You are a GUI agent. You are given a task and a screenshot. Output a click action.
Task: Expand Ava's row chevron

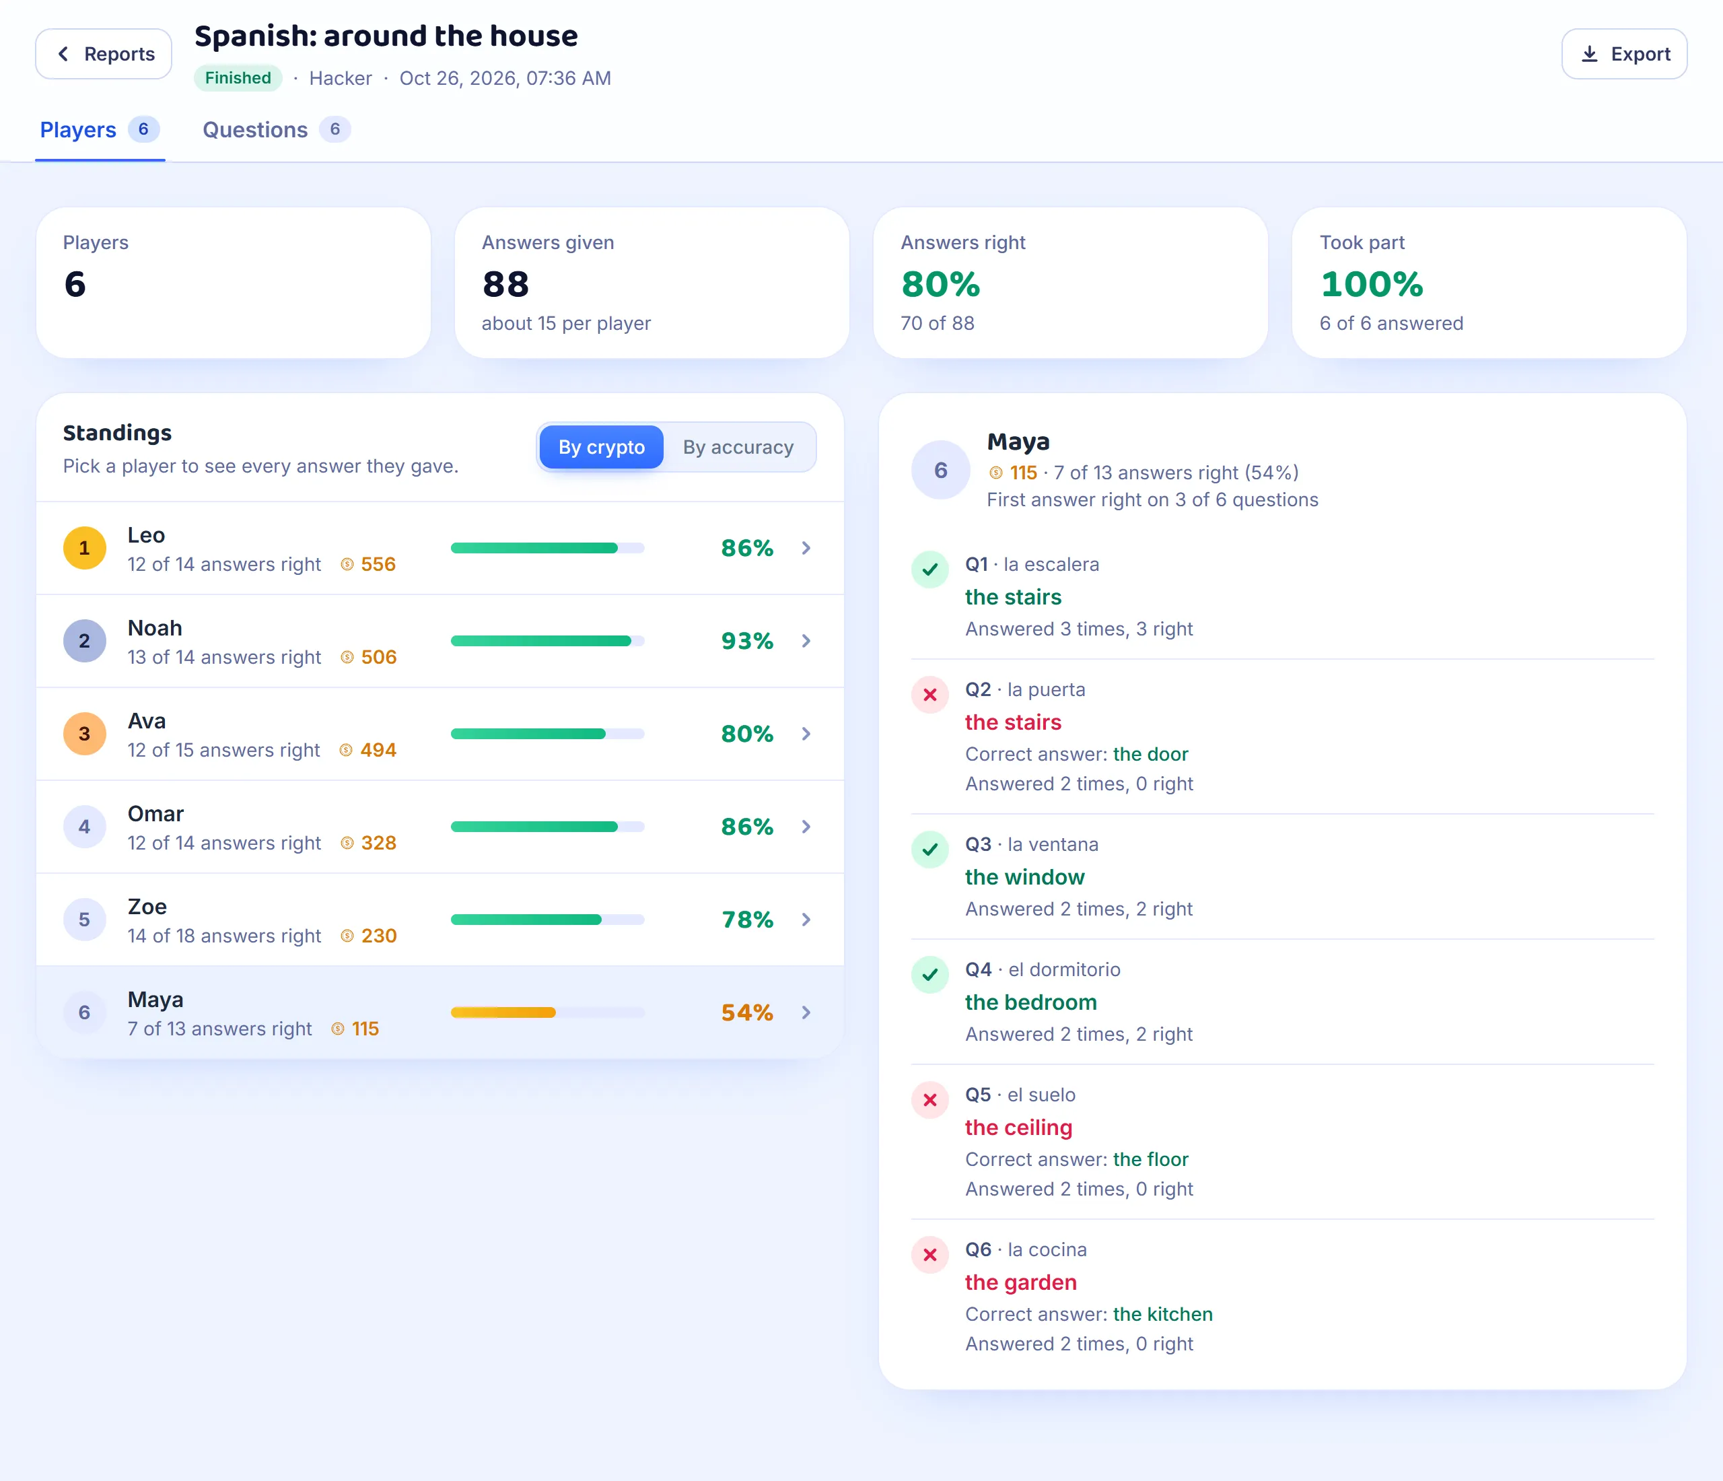click(806, 734)
